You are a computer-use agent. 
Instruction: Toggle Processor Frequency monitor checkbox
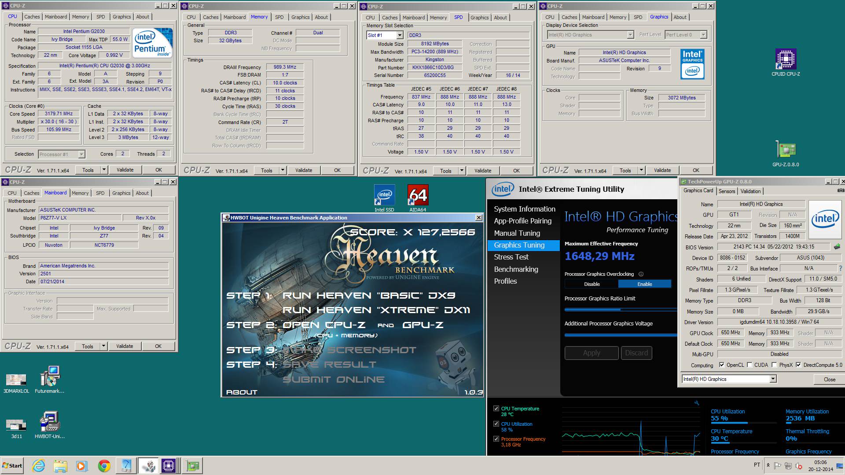coord(496,439)
